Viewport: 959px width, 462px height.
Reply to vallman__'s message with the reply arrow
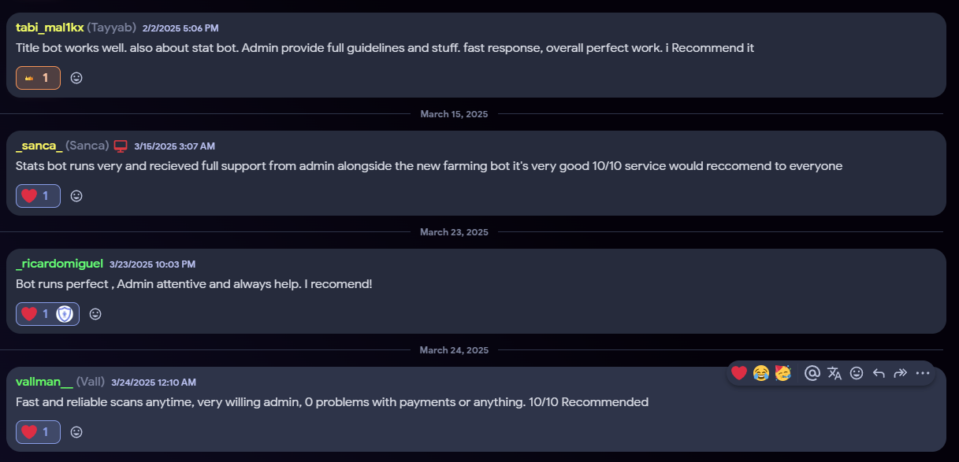(879, 373)
